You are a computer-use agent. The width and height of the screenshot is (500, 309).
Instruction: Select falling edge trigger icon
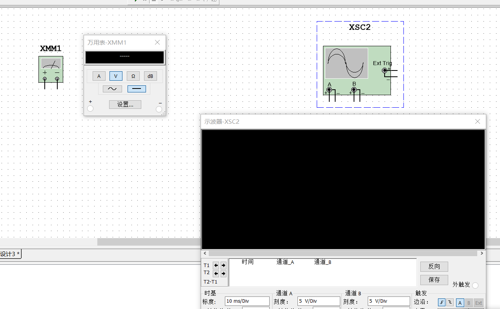tap(450, 302)
